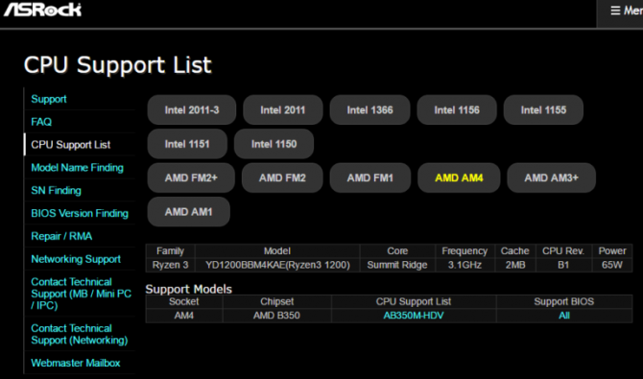643x379 pixels.
Task: Select the Intel 2011-3 socket button
Action: [192, 110]
